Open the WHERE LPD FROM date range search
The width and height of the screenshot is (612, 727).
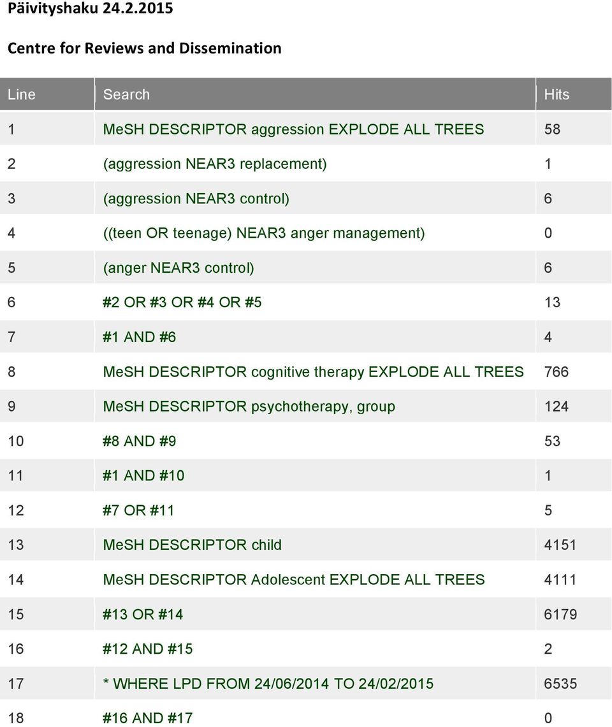click(x=268, y=684)
